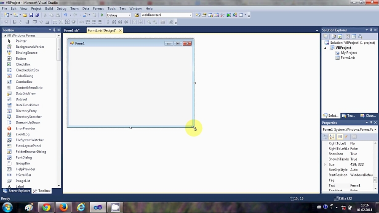This screenshot has height=213, width=379.
Task: Open the File menu
Action: [4, 8]
